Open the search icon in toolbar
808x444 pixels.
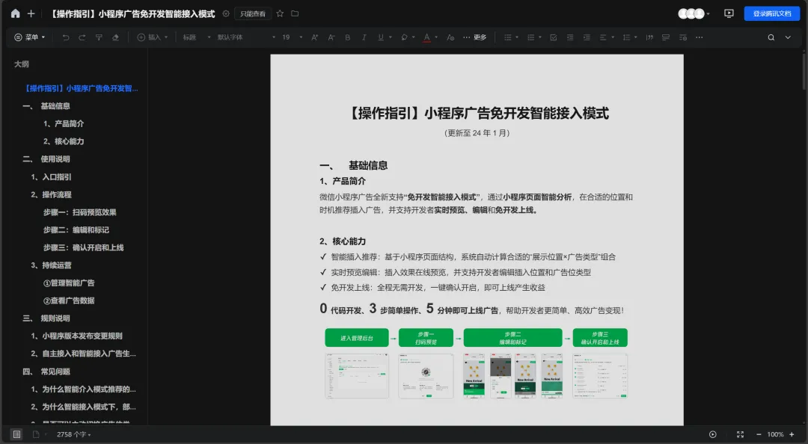click(771, 37)
